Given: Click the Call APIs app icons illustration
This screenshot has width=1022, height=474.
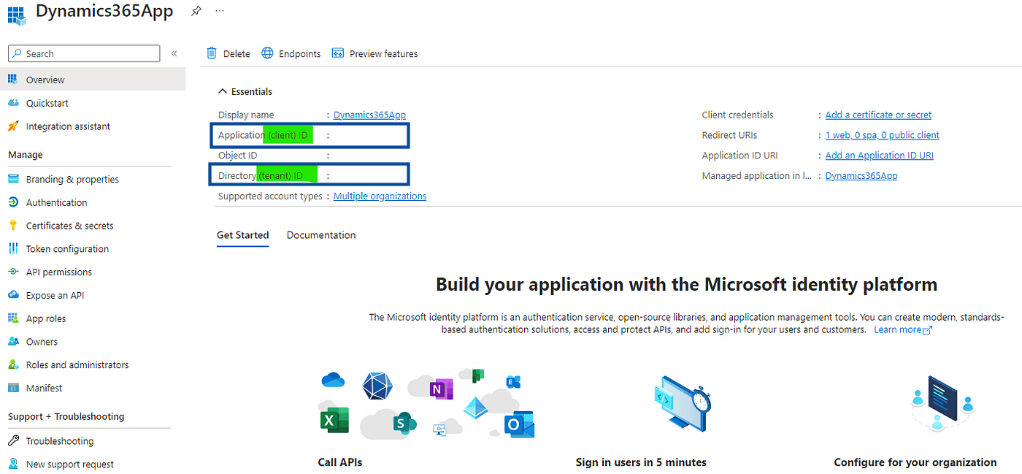Looking at the screenshot, I should tap(428, 404).
